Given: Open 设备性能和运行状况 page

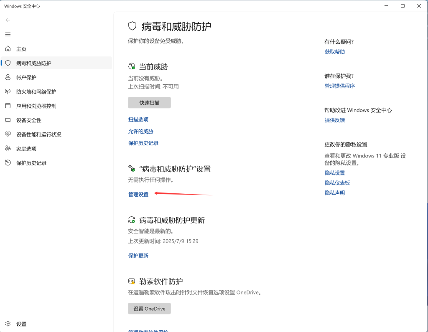Looking at the screenshot, I should (x=56, y=134).
